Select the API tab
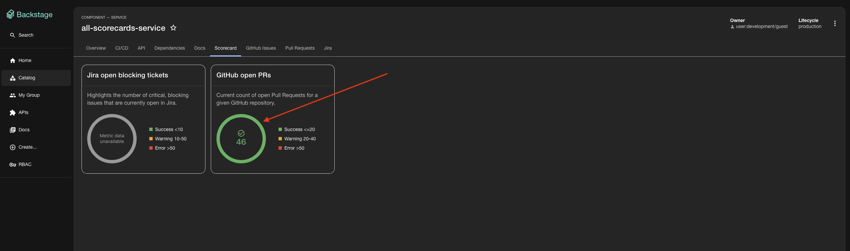 click(x=141, y=48)
